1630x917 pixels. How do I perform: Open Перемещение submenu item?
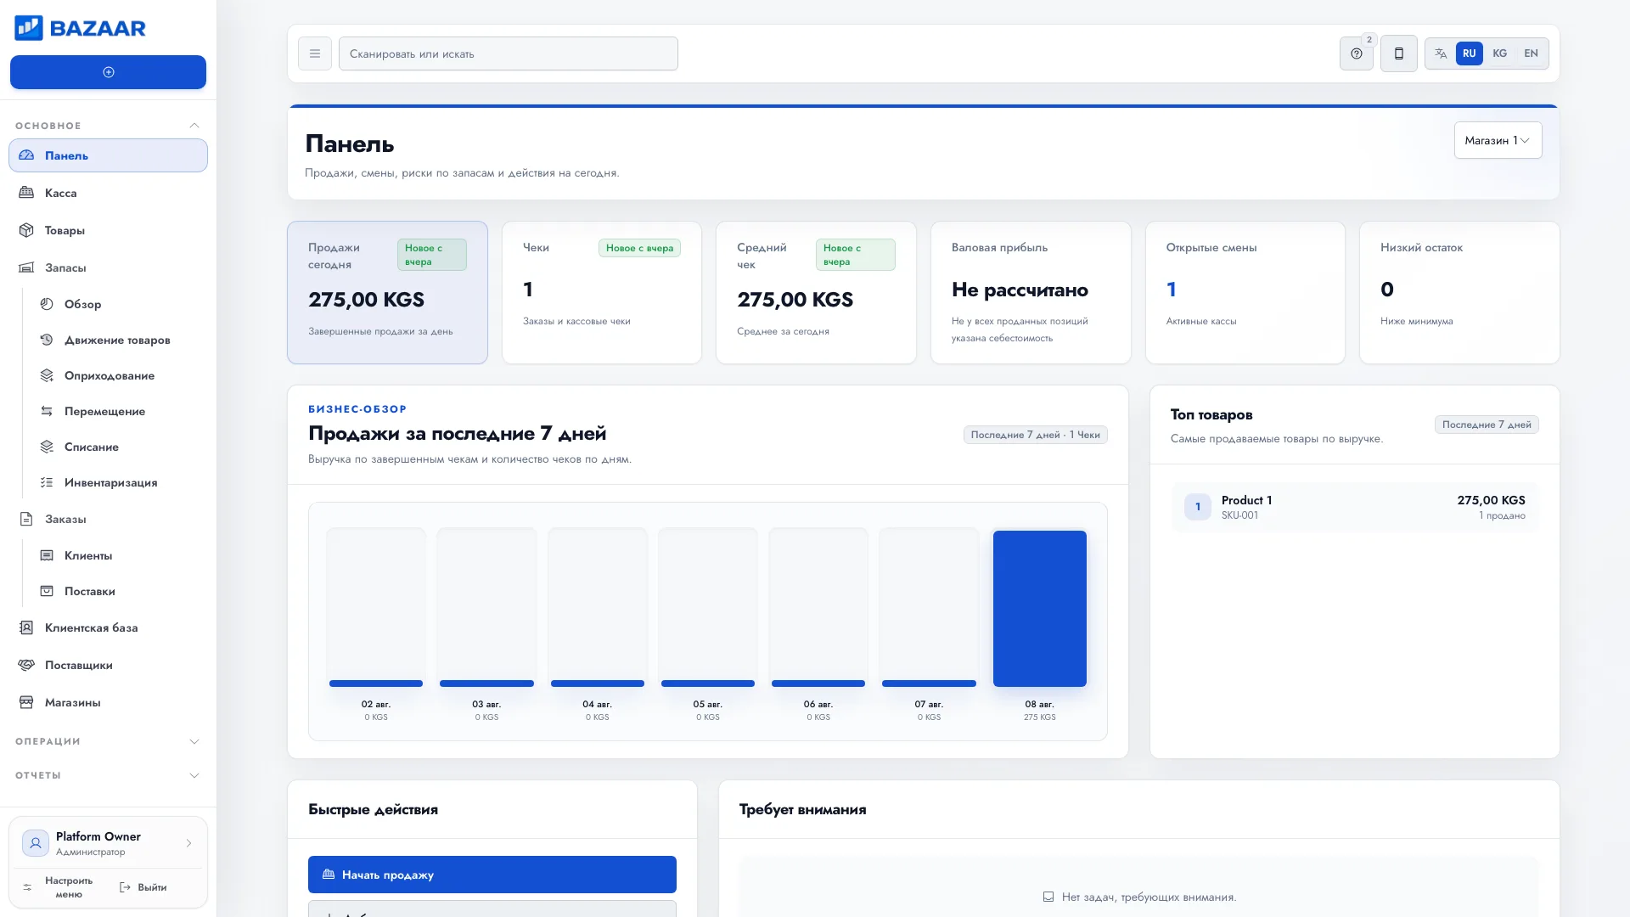pyautogui.click(x=117, y=411)
